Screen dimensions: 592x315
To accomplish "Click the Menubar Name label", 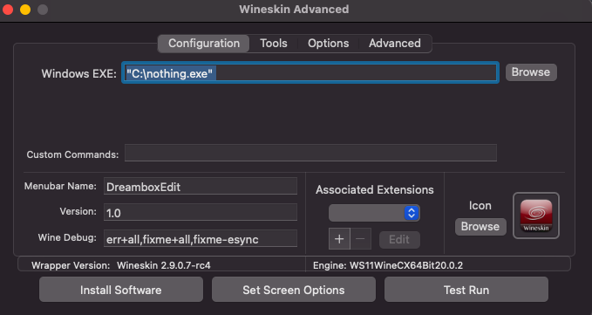I will pyautogui.click(x=60, y=186).
